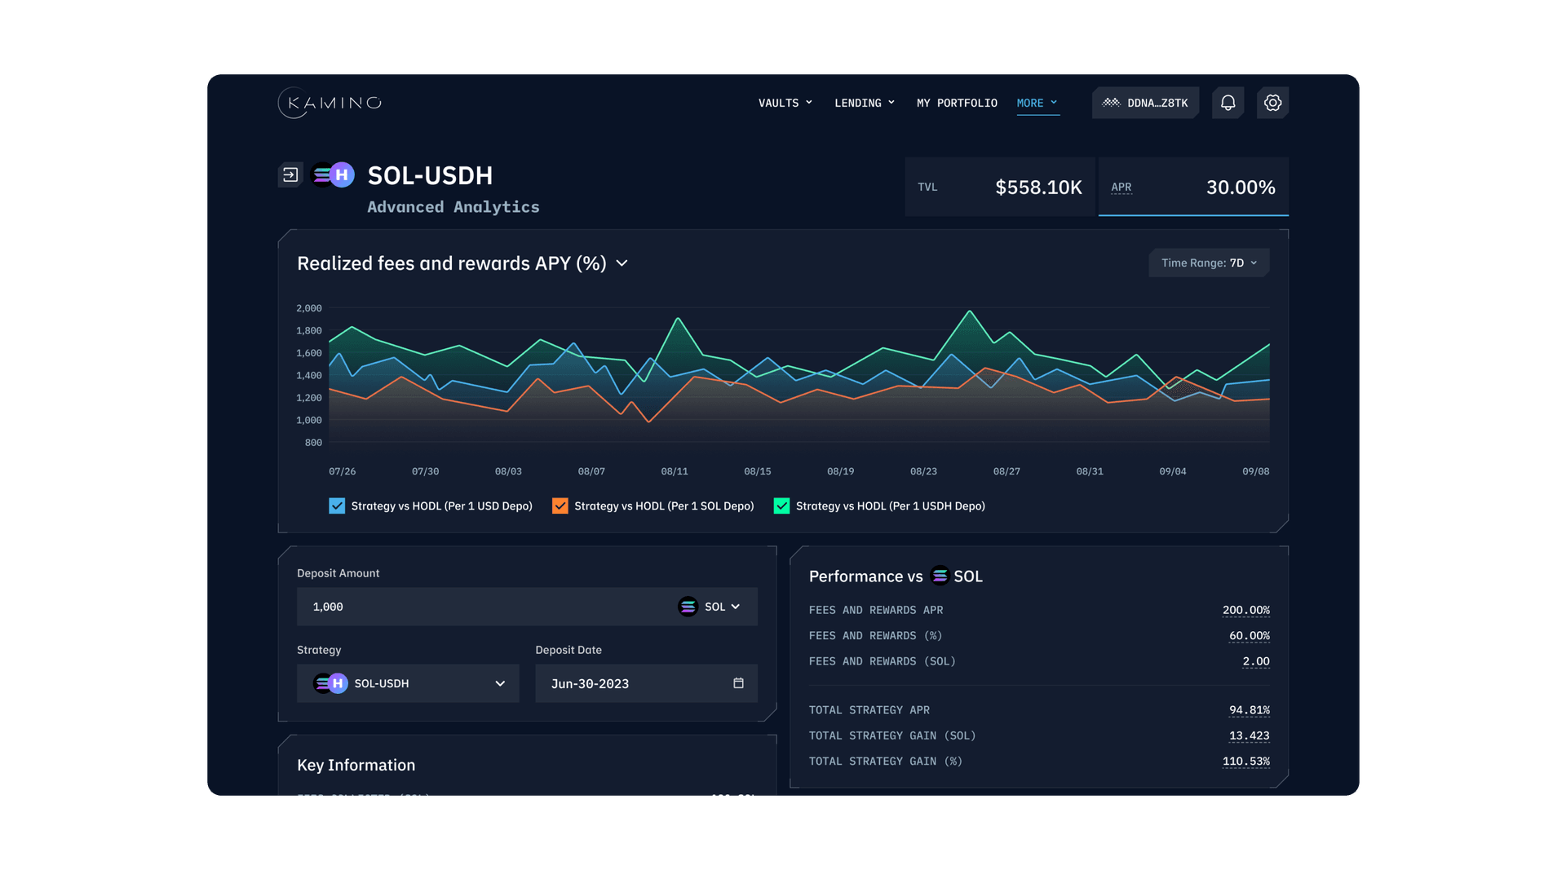Open the notifications bell
Screen dimensions: 1566x870
[x=1228, y=103]
